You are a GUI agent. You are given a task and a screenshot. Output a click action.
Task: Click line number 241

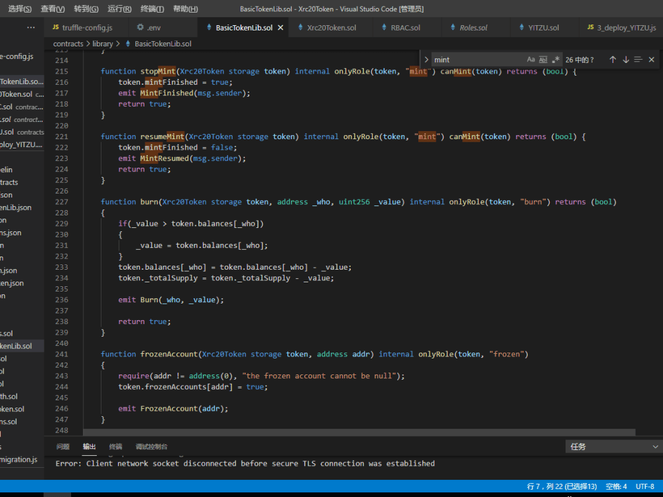pos(61,354)
